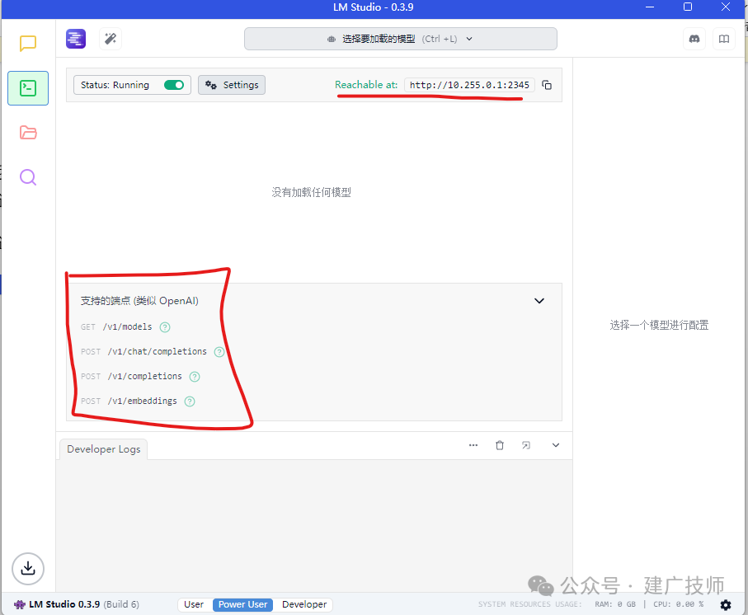Open My Models folder in sidebar
748x615 pixels.
28,133
